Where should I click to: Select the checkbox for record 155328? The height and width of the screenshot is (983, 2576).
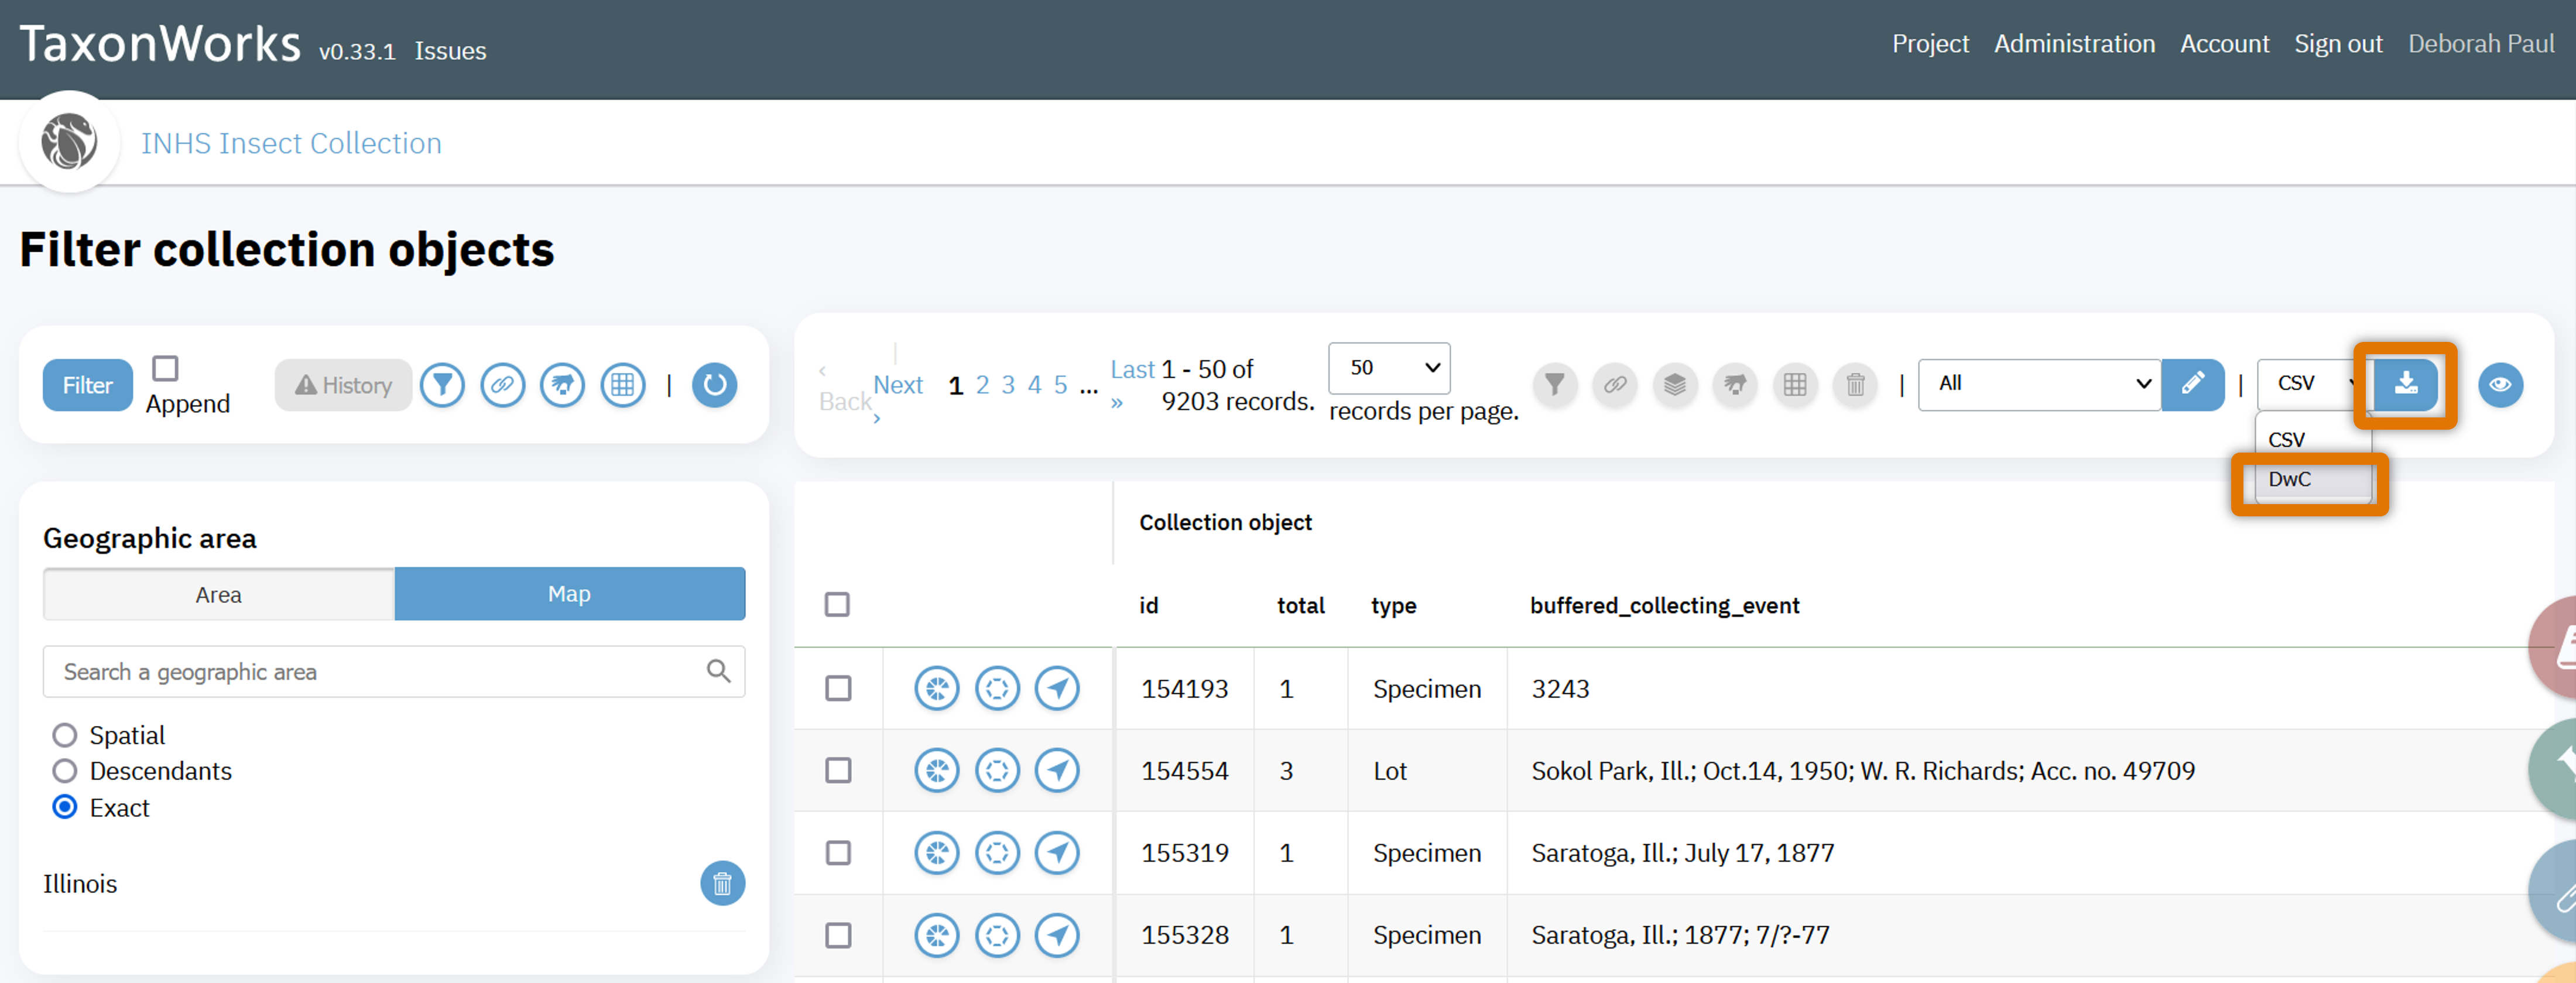point(838,936)
